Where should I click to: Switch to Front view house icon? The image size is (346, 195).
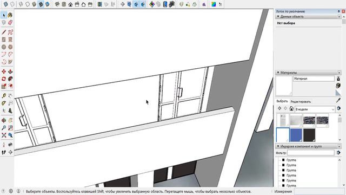[x=70, y=4]
